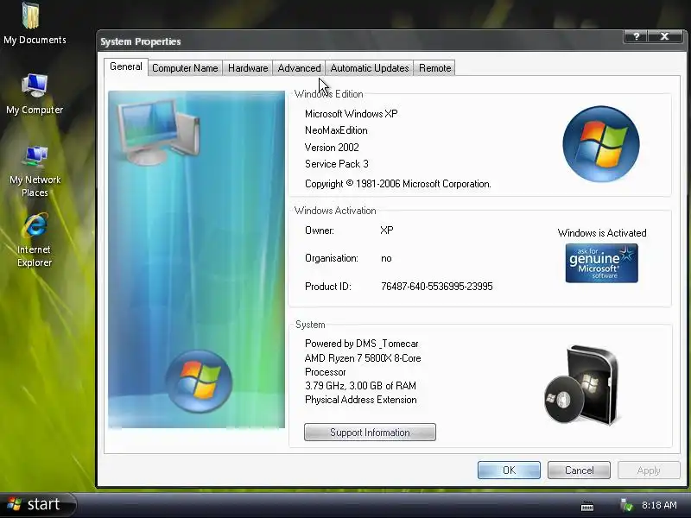Switch to the Computer Name tab
The width and height of the screenshot is (691, 518).
click(x=185, y=68)
